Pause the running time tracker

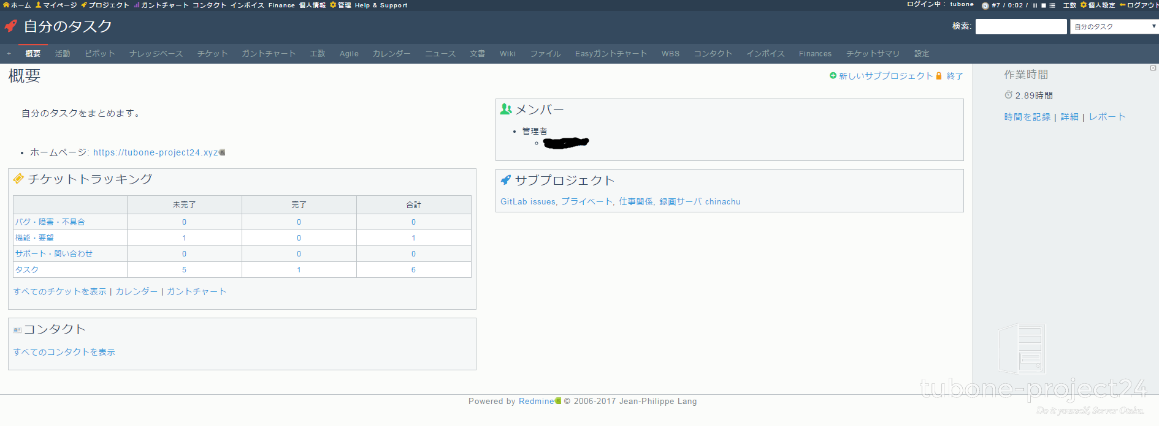coord(1035,6)
